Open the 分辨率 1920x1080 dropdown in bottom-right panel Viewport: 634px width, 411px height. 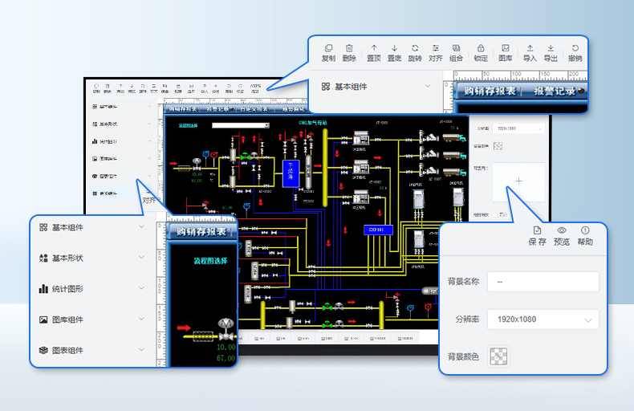tap(543, 319)
